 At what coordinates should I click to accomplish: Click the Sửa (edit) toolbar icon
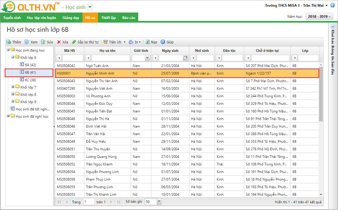[x=43, y=42]
